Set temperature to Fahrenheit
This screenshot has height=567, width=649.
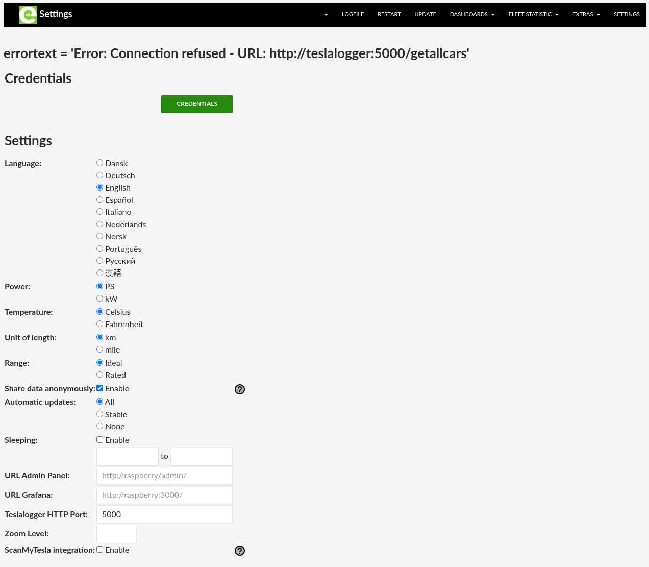pyautogui.click(x=100, y=324)
